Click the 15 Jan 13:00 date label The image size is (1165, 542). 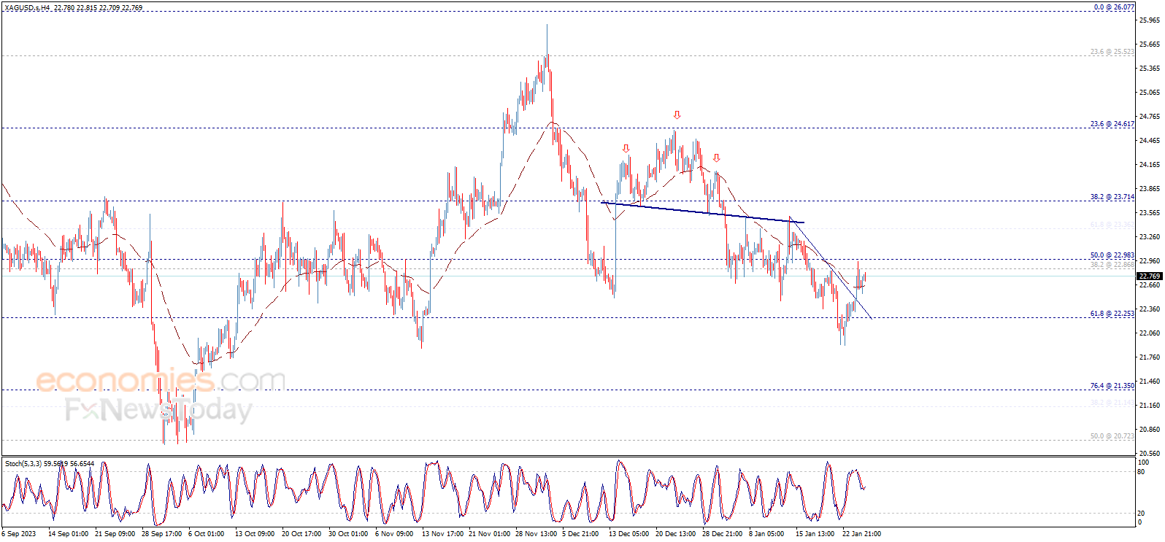click(x=815, y=534)
